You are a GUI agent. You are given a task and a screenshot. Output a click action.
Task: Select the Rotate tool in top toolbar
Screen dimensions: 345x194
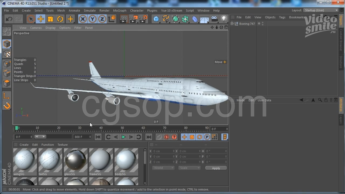60,19
